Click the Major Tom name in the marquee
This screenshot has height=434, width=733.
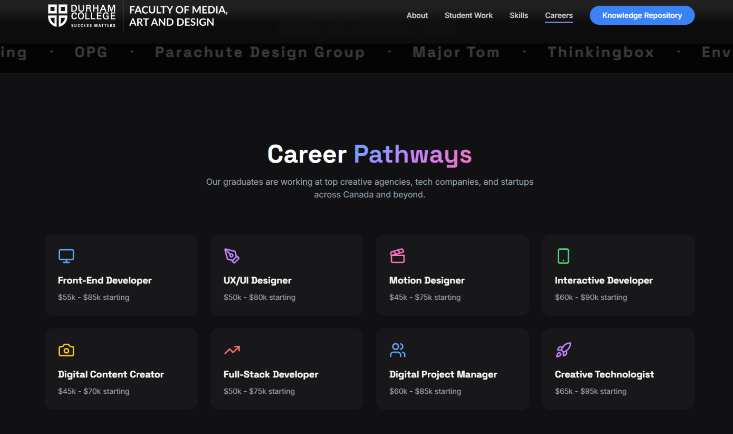coord(456,52)
